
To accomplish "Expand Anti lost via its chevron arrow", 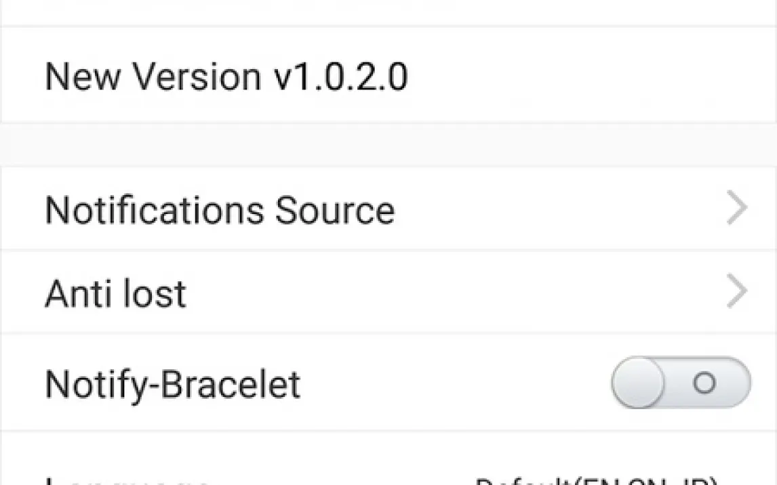I will click(x=736, y=292).
